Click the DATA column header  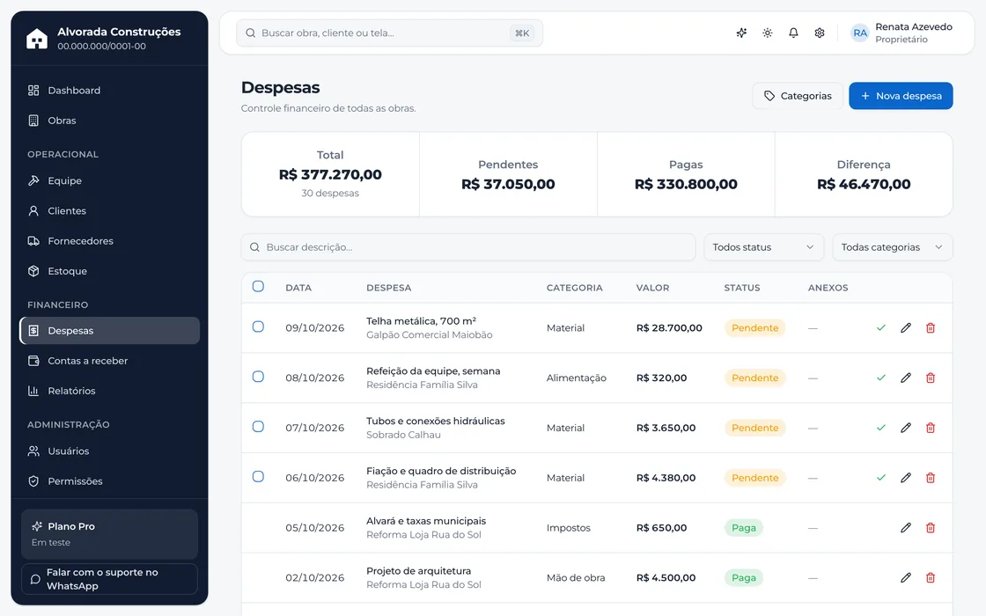point(298,288)
